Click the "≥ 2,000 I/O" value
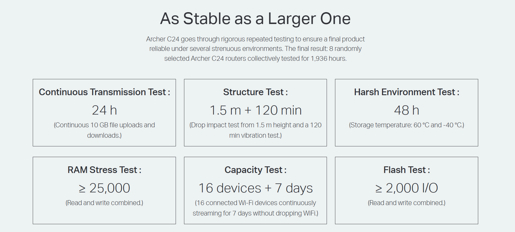Screen dimensions: 515x232 [406, 188]
